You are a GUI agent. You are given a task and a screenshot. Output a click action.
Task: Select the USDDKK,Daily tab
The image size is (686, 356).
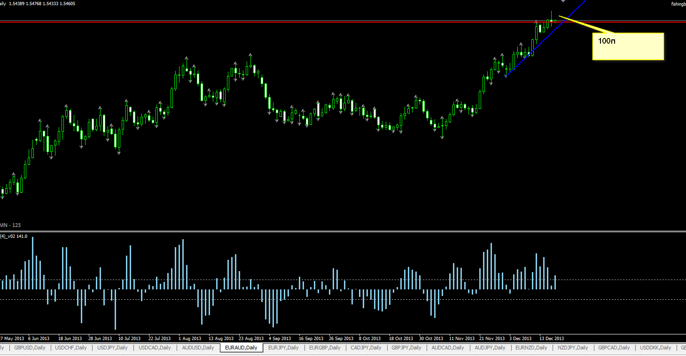(656, 348)
